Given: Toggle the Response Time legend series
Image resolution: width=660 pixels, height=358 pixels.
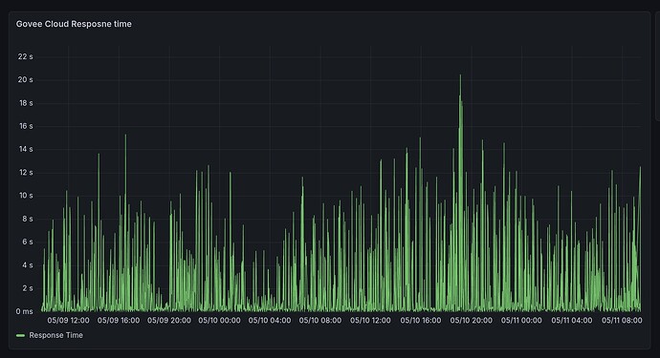Looking at the screenshot, I should (56, 335).
